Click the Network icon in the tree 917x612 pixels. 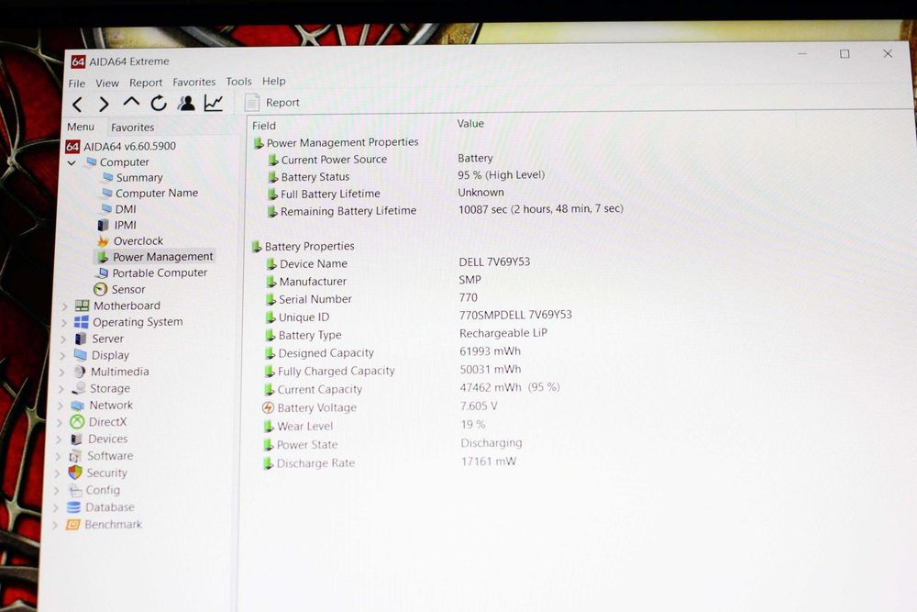[x=77, y=406]
